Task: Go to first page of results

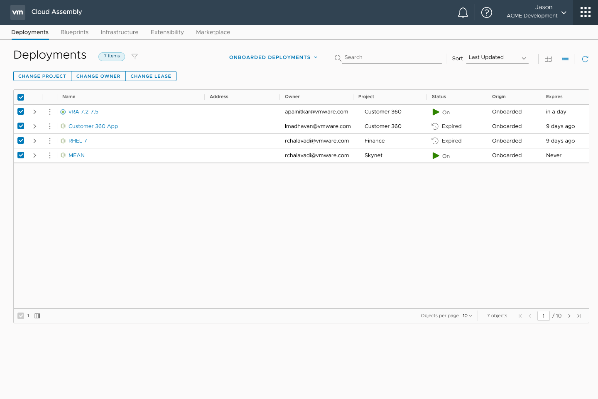Action: pos(520,316)
